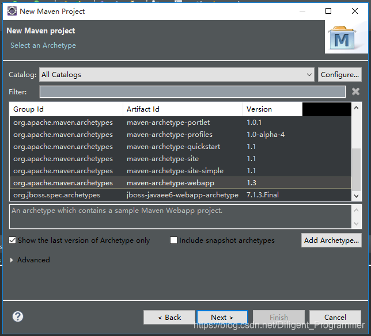Select the jboss-javaee6-webapp-archetype row

(x=180, y=194)
